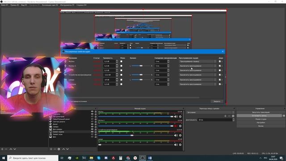Viewport: 286px width, 161px height.
Task: Mute Устройство воспроизведения speaker icon in mixer
Action: click(176, 135)
